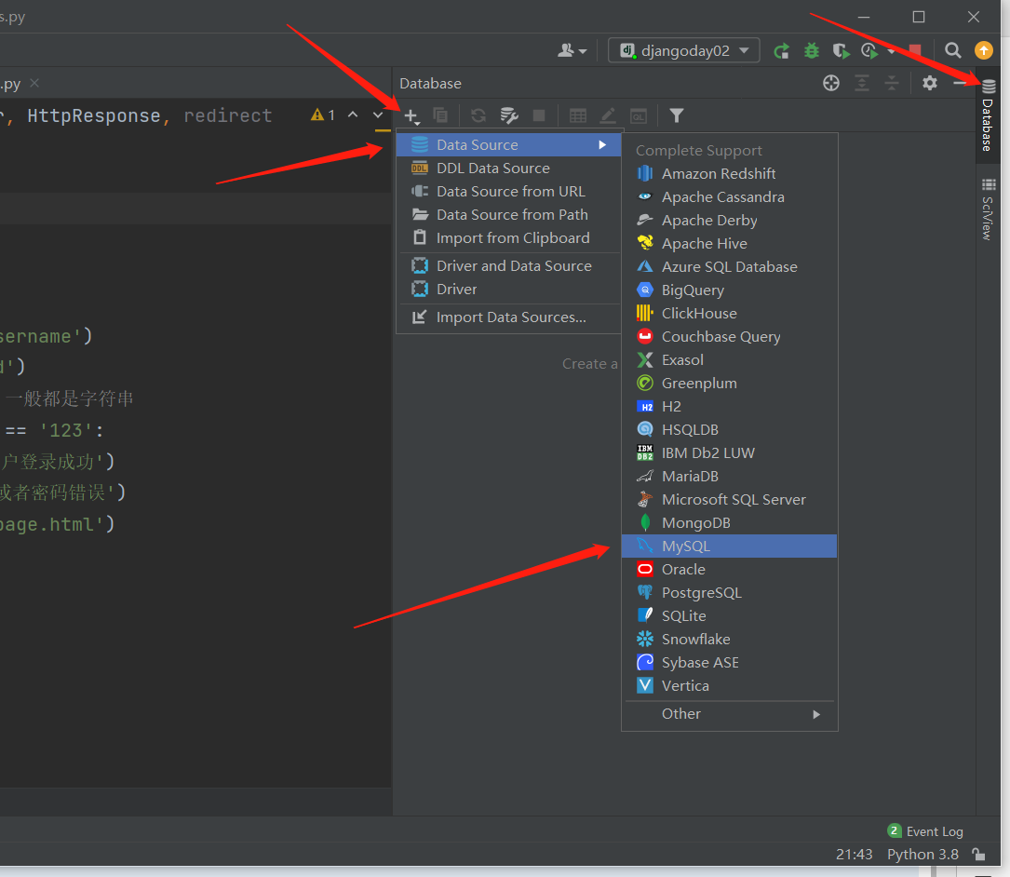Click the Python 3.8 interpreter status item

(922, 855)
